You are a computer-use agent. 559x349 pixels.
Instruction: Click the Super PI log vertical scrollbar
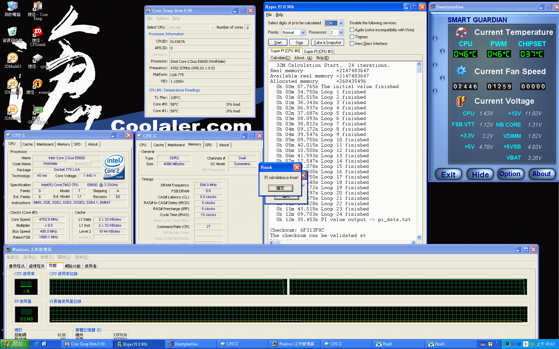(419, 151)
